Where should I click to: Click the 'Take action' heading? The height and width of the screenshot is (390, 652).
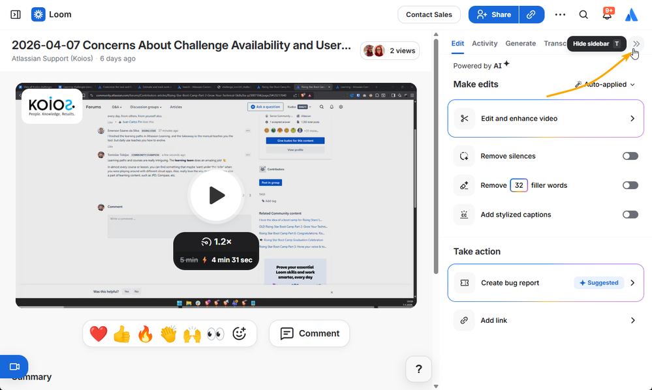[477, 252]
